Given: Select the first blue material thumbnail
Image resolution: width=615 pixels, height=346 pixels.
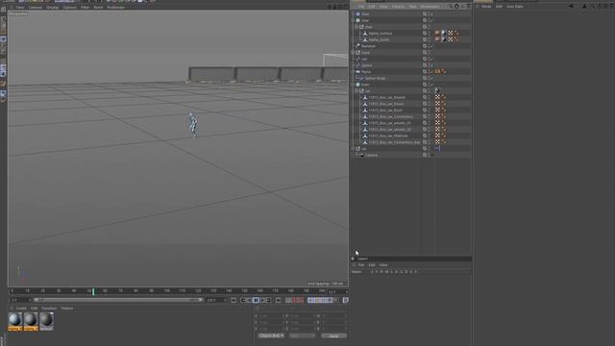Looking at the screenshot, I should (15, 321).
